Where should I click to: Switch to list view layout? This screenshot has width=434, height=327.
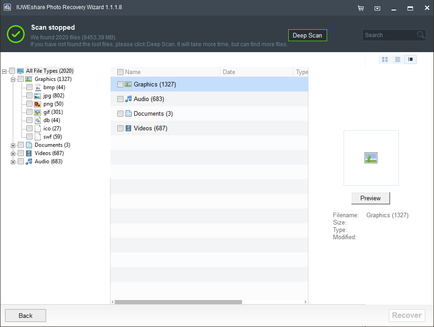[x=397, y=59]
